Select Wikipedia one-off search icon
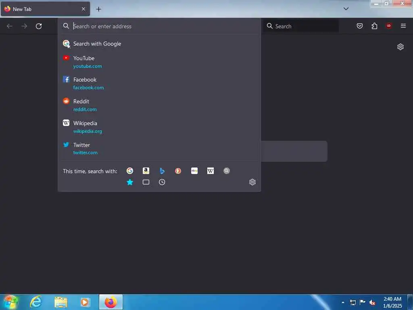413x310 pixels. 211,171
